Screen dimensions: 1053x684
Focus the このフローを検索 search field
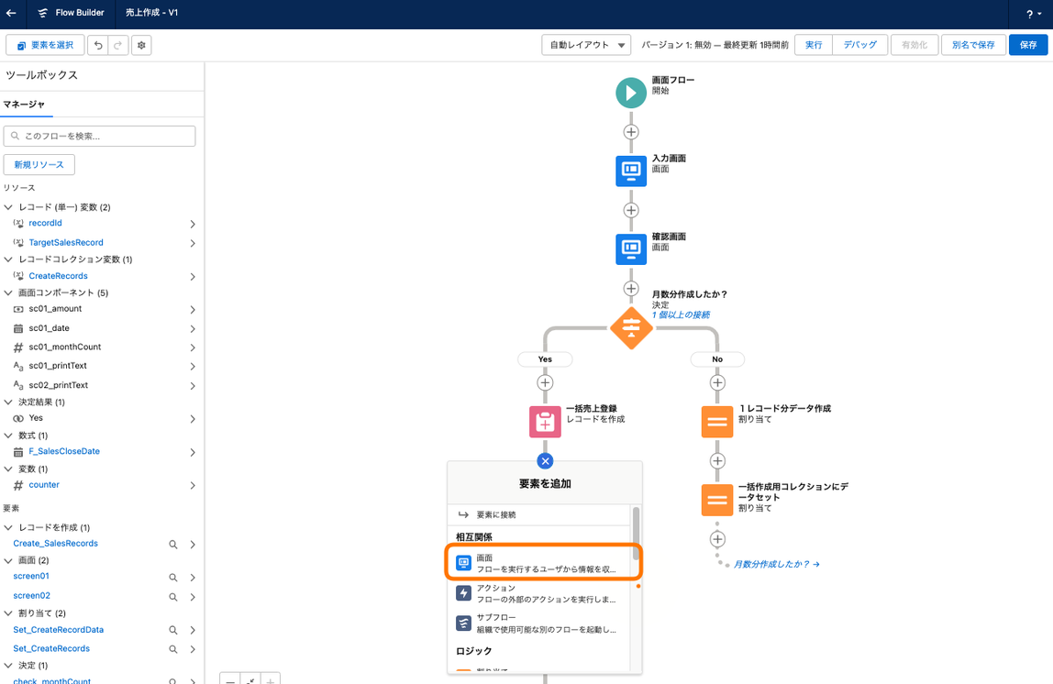pos(99,137)
